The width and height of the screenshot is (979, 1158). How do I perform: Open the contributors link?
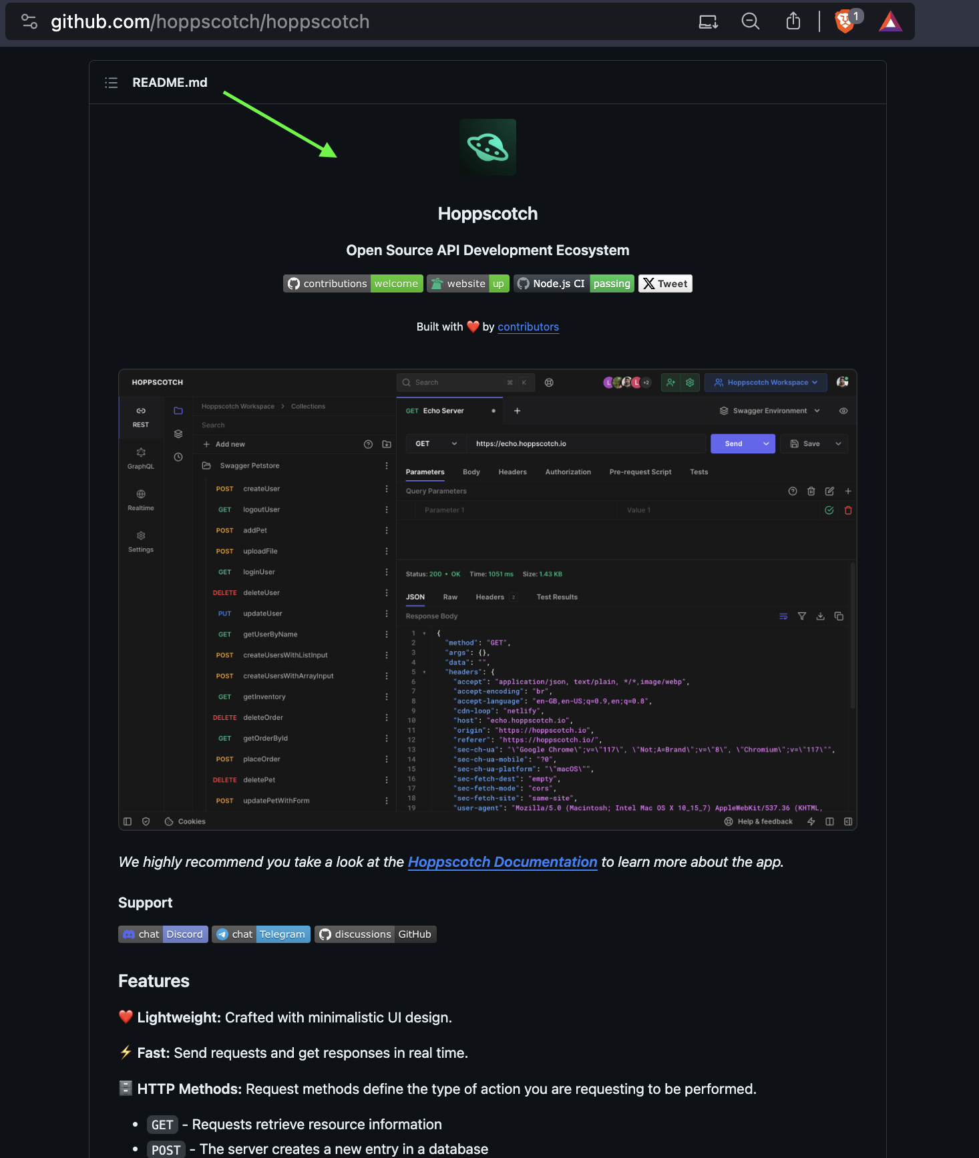pos(528,327)
